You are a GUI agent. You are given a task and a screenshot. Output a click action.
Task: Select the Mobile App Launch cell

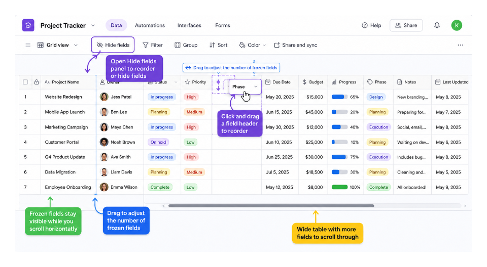(x=68, y=112)
